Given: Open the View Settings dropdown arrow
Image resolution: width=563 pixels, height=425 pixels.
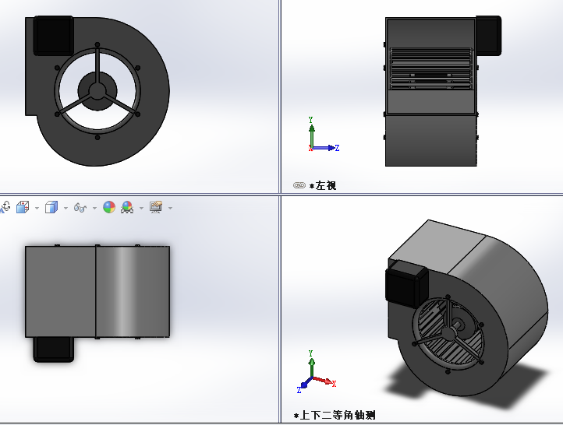Looking at the screenshot, I should [170, 208].
